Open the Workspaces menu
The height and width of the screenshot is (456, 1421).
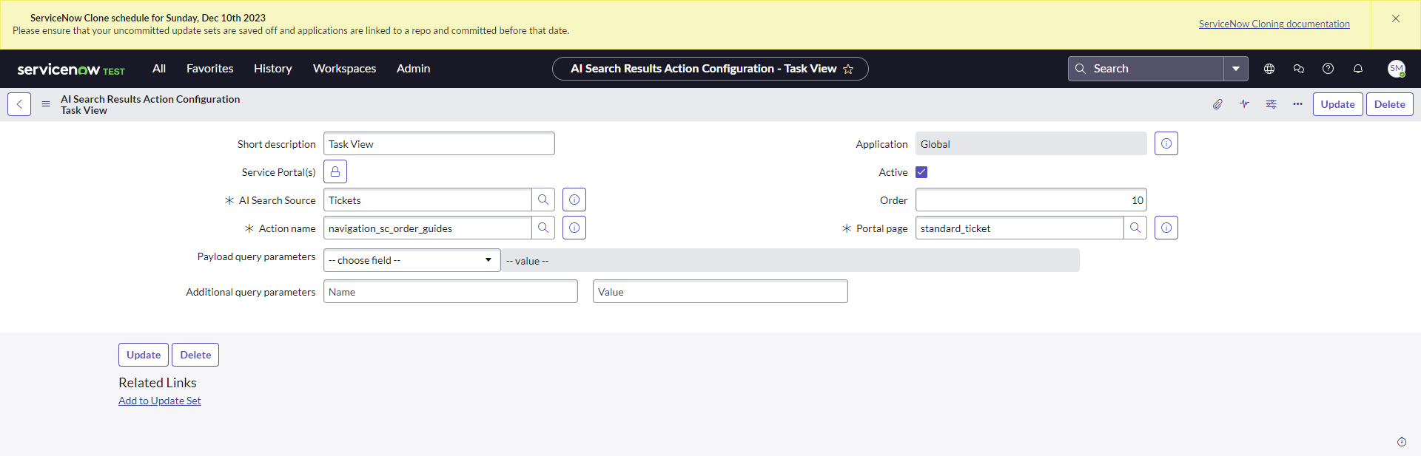(x=345, y=68)
